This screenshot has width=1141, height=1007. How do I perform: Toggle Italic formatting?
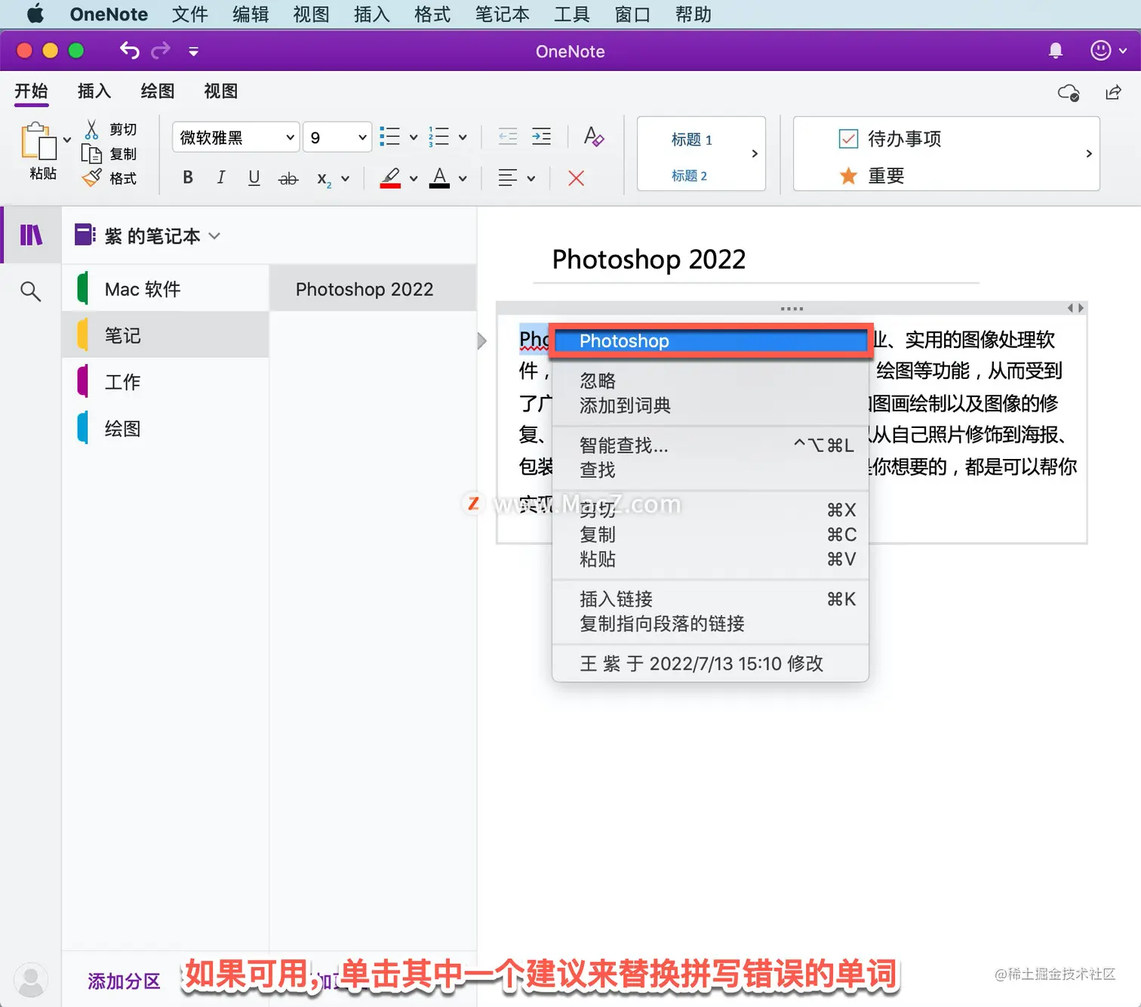pos(221,177)
